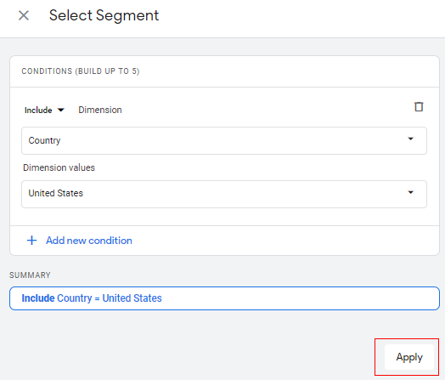Click the dropdown arrow in the Country field

(x=410, y=139)
